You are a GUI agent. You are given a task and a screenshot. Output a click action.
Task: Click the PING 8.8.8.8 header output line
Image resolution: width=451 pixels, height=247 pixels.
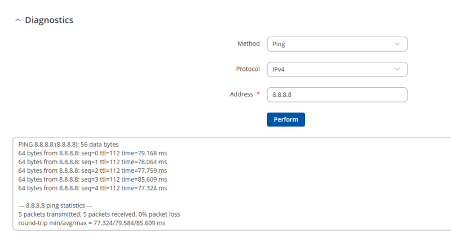pyautogui.click(x=68, y=145)
